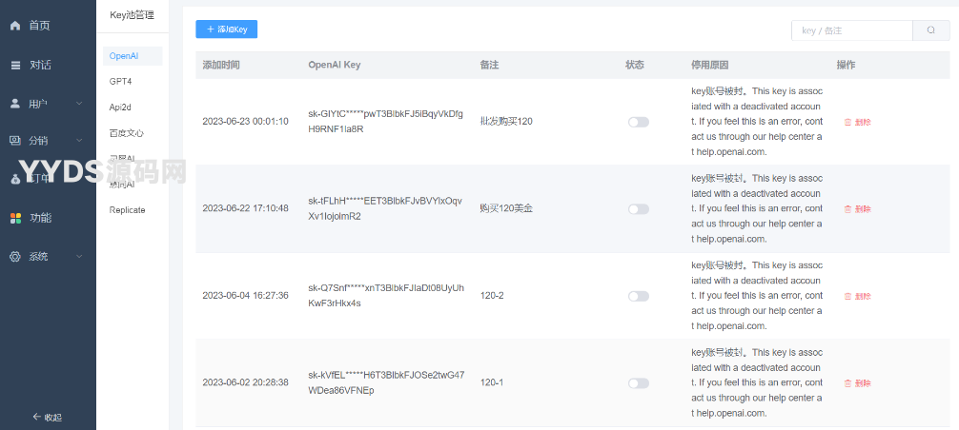Enable status switch for 购买120美金 row
This screenshot has width=959, height=430.
tap(638, 209)
